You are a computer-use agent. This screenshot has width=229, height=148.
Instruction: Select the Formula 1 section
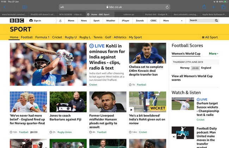click(42, 37)
